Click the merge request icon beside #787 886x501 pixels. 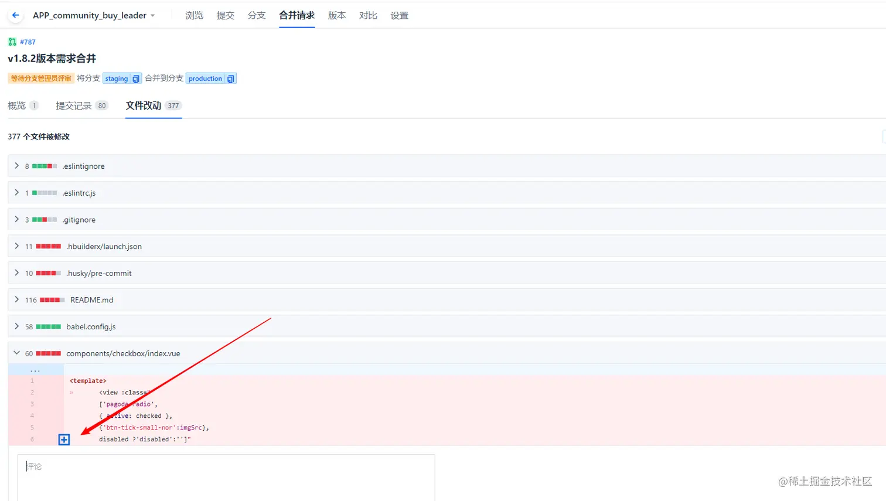tap(12, 42)
